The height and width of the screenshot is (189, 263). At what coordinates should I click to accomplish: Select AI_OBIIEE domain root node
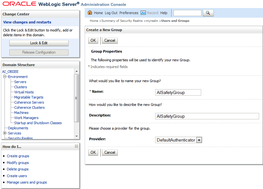[x=10, y=72]
